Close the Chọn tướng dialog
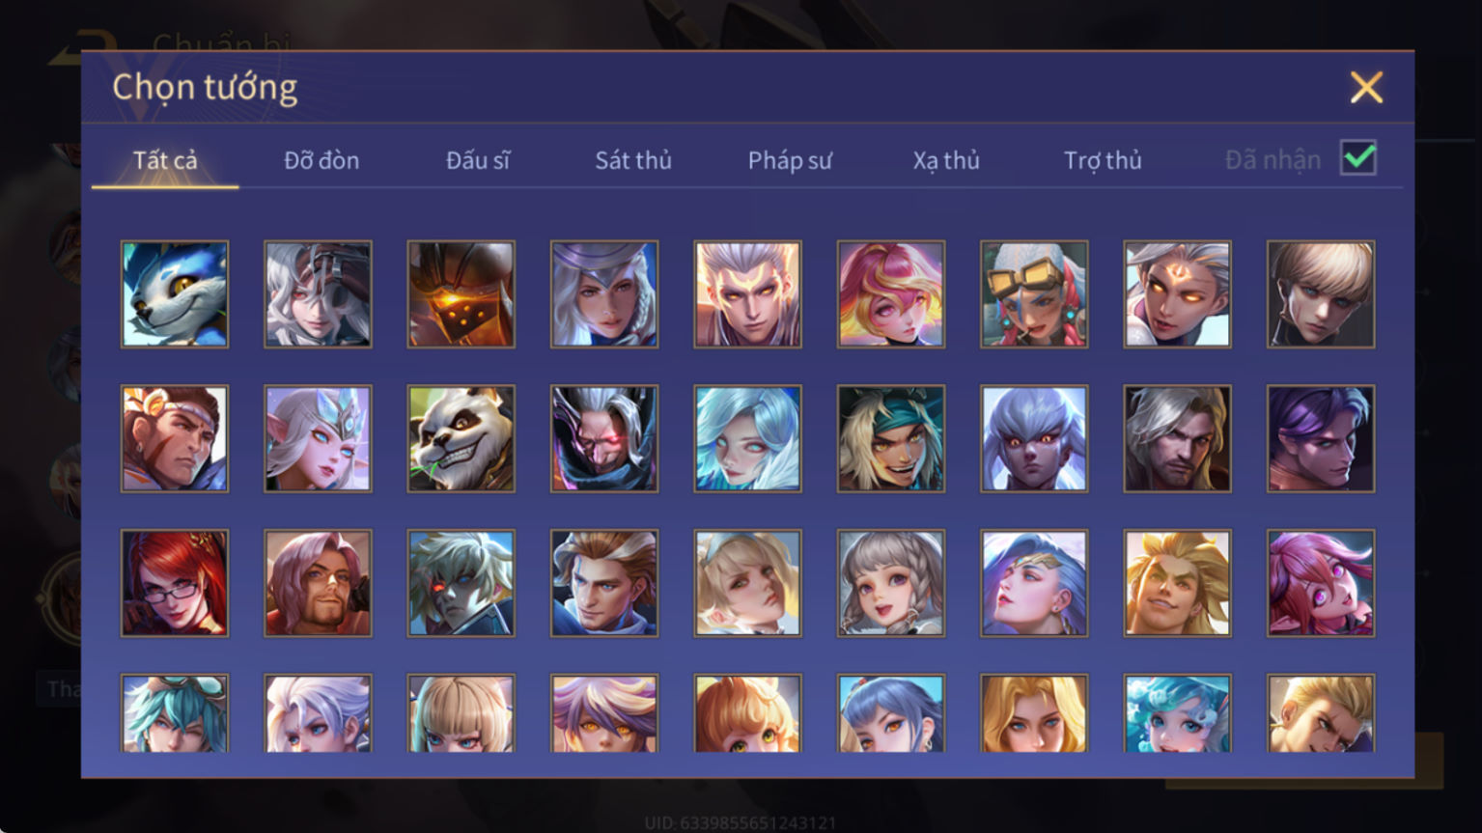The image size is (1482, 833). coord(1366,88)
